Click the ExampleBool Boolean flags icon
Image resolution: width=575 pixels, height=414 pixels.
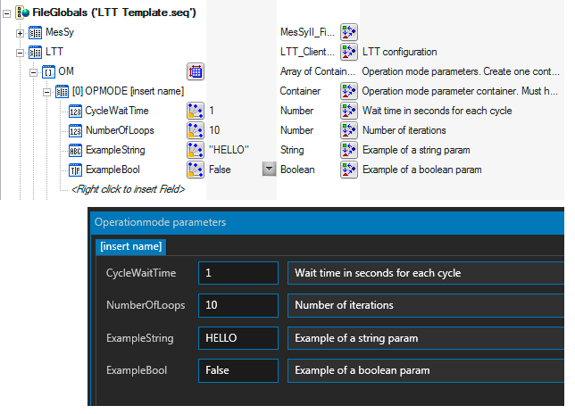[349, 170]
